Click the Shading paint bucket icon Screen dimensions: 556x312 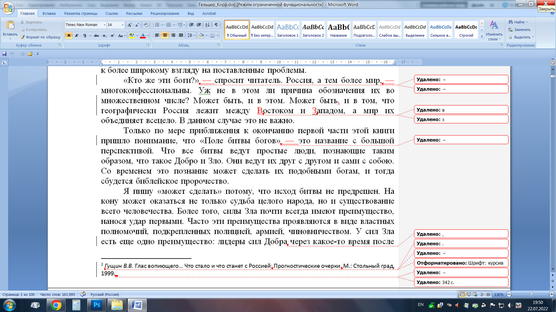(x=201, y=35)
